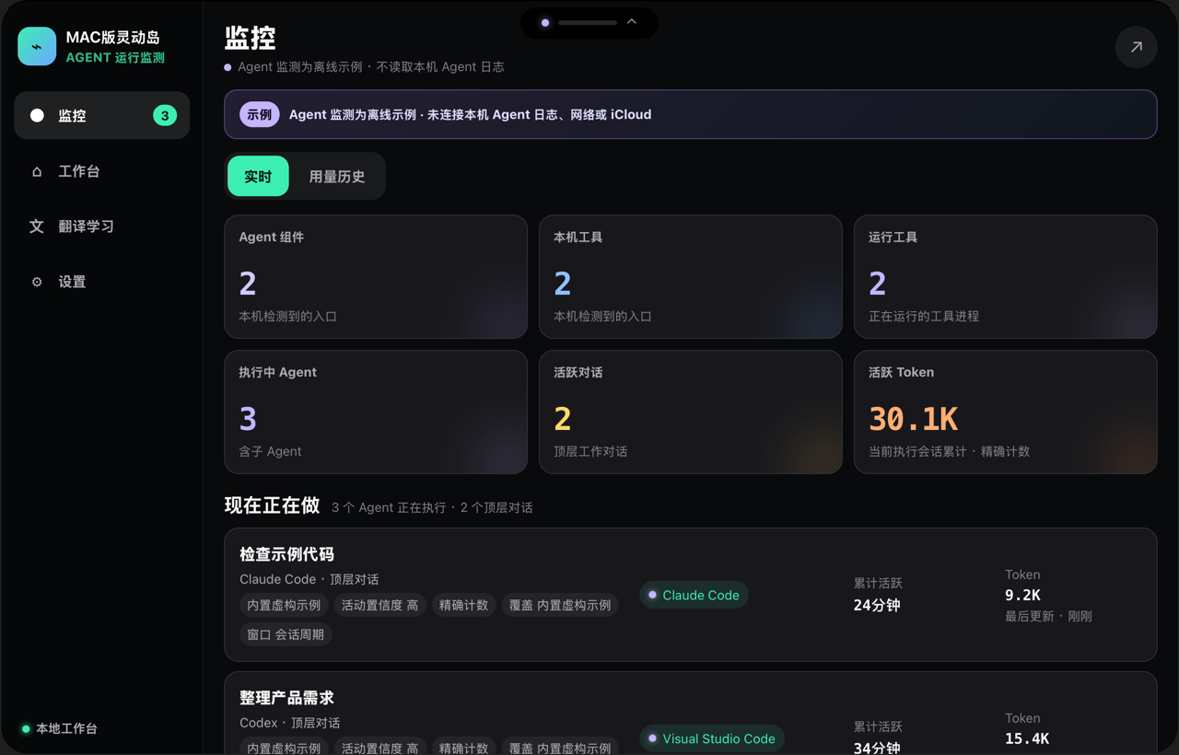Screen dimensions: 1179x755
Task: Open the 监控 sidebar item
Action: click(102, 115)
